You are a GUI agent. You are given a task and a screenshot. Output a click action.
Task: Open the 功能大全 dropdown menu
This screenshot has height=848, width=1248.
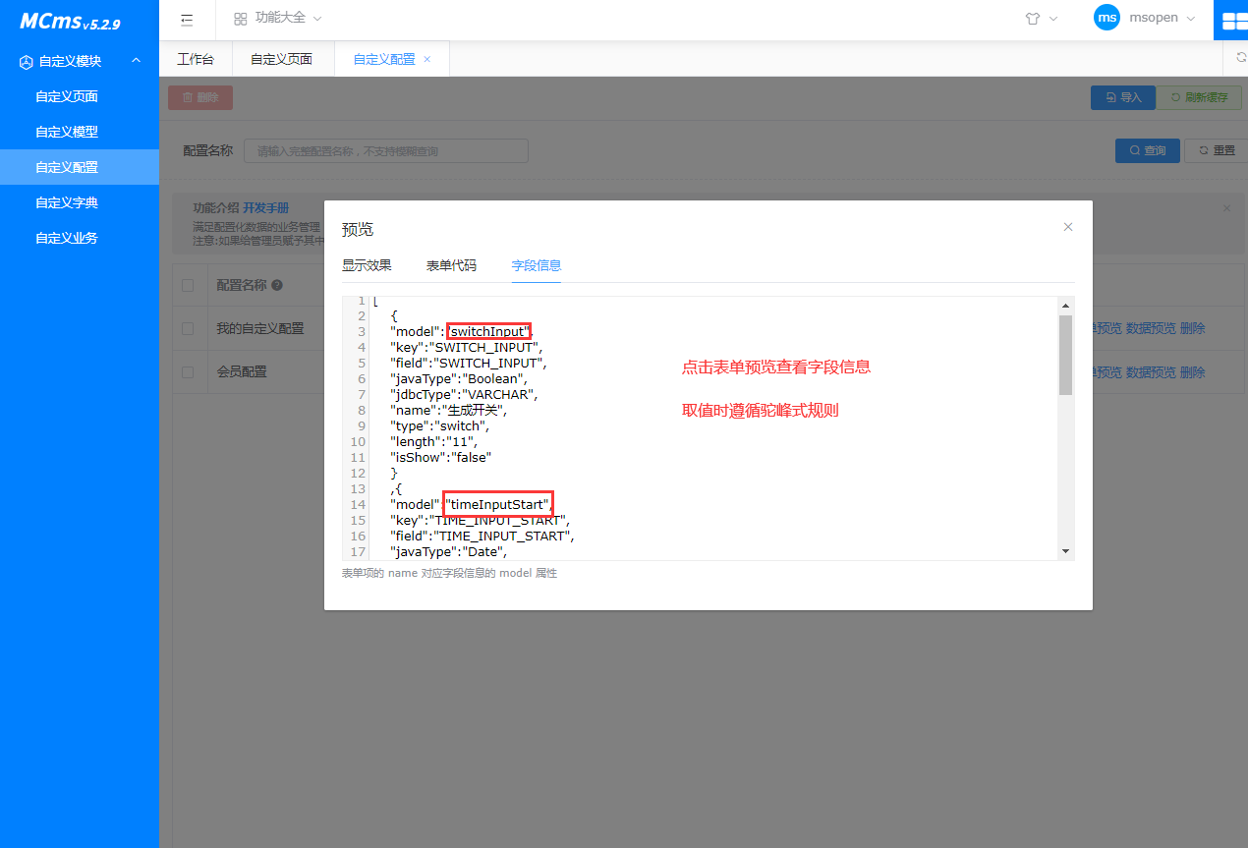pyautogui.click(x=277, y=19)
